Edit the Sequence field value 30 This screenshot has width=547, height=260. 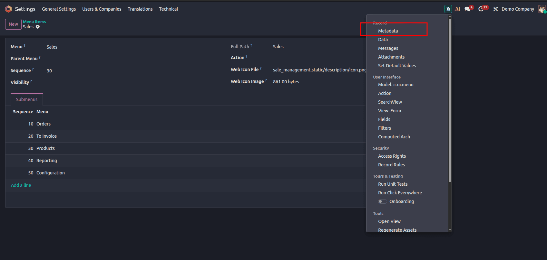click(49, 71)
